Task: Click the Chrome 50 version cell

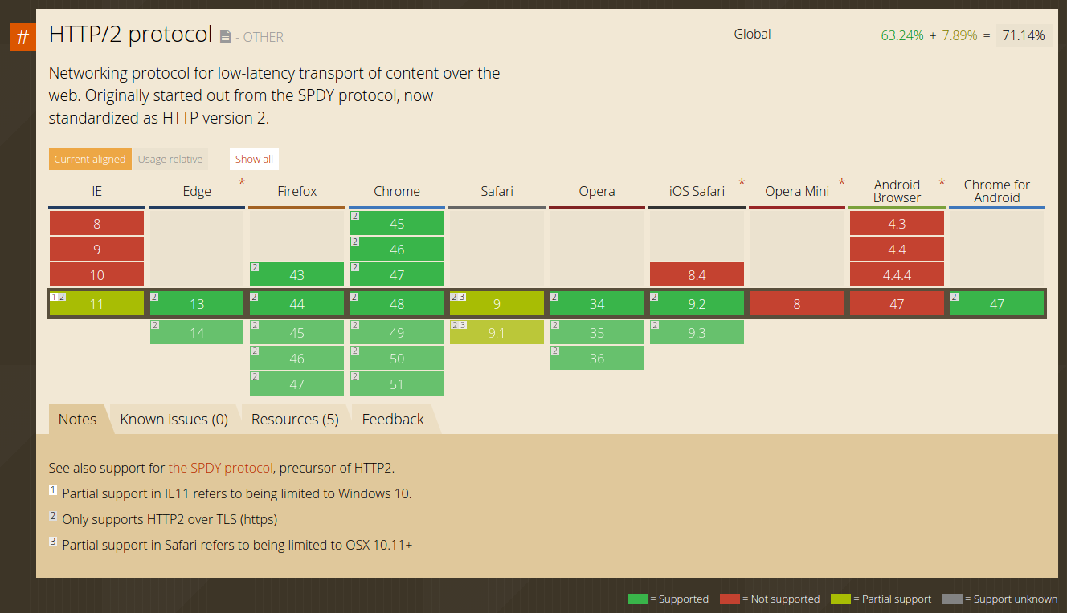Action: pos(397,358)
